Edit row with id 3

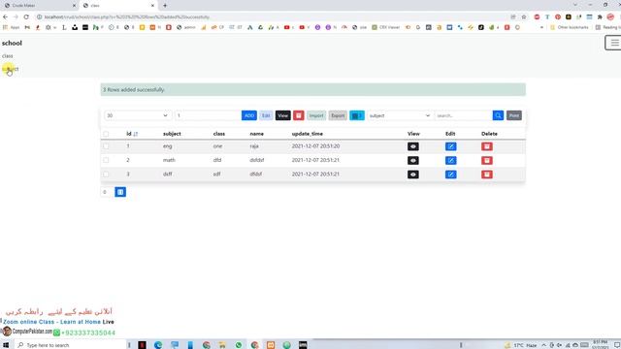450,174
